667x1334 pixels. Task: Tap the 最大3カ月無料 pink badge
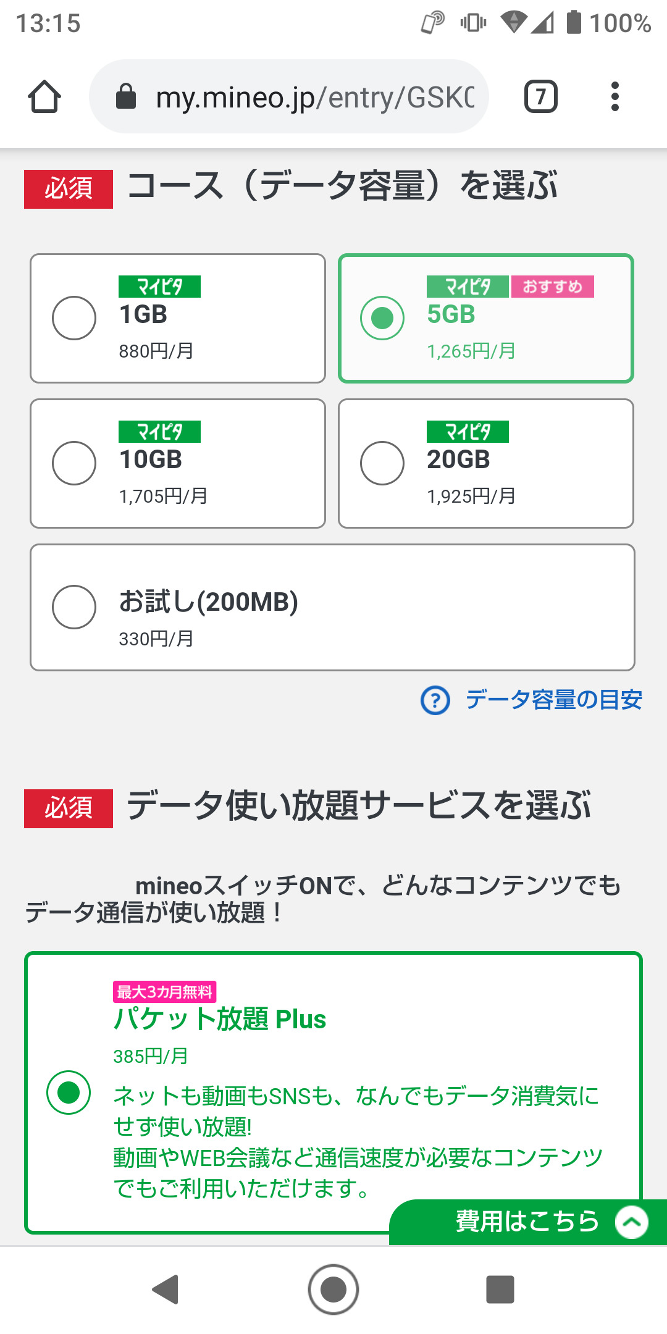(x=164, y=992)
